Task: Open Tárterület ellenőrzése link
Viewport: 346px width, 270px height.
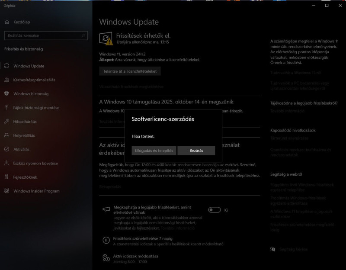Action: 289,138
